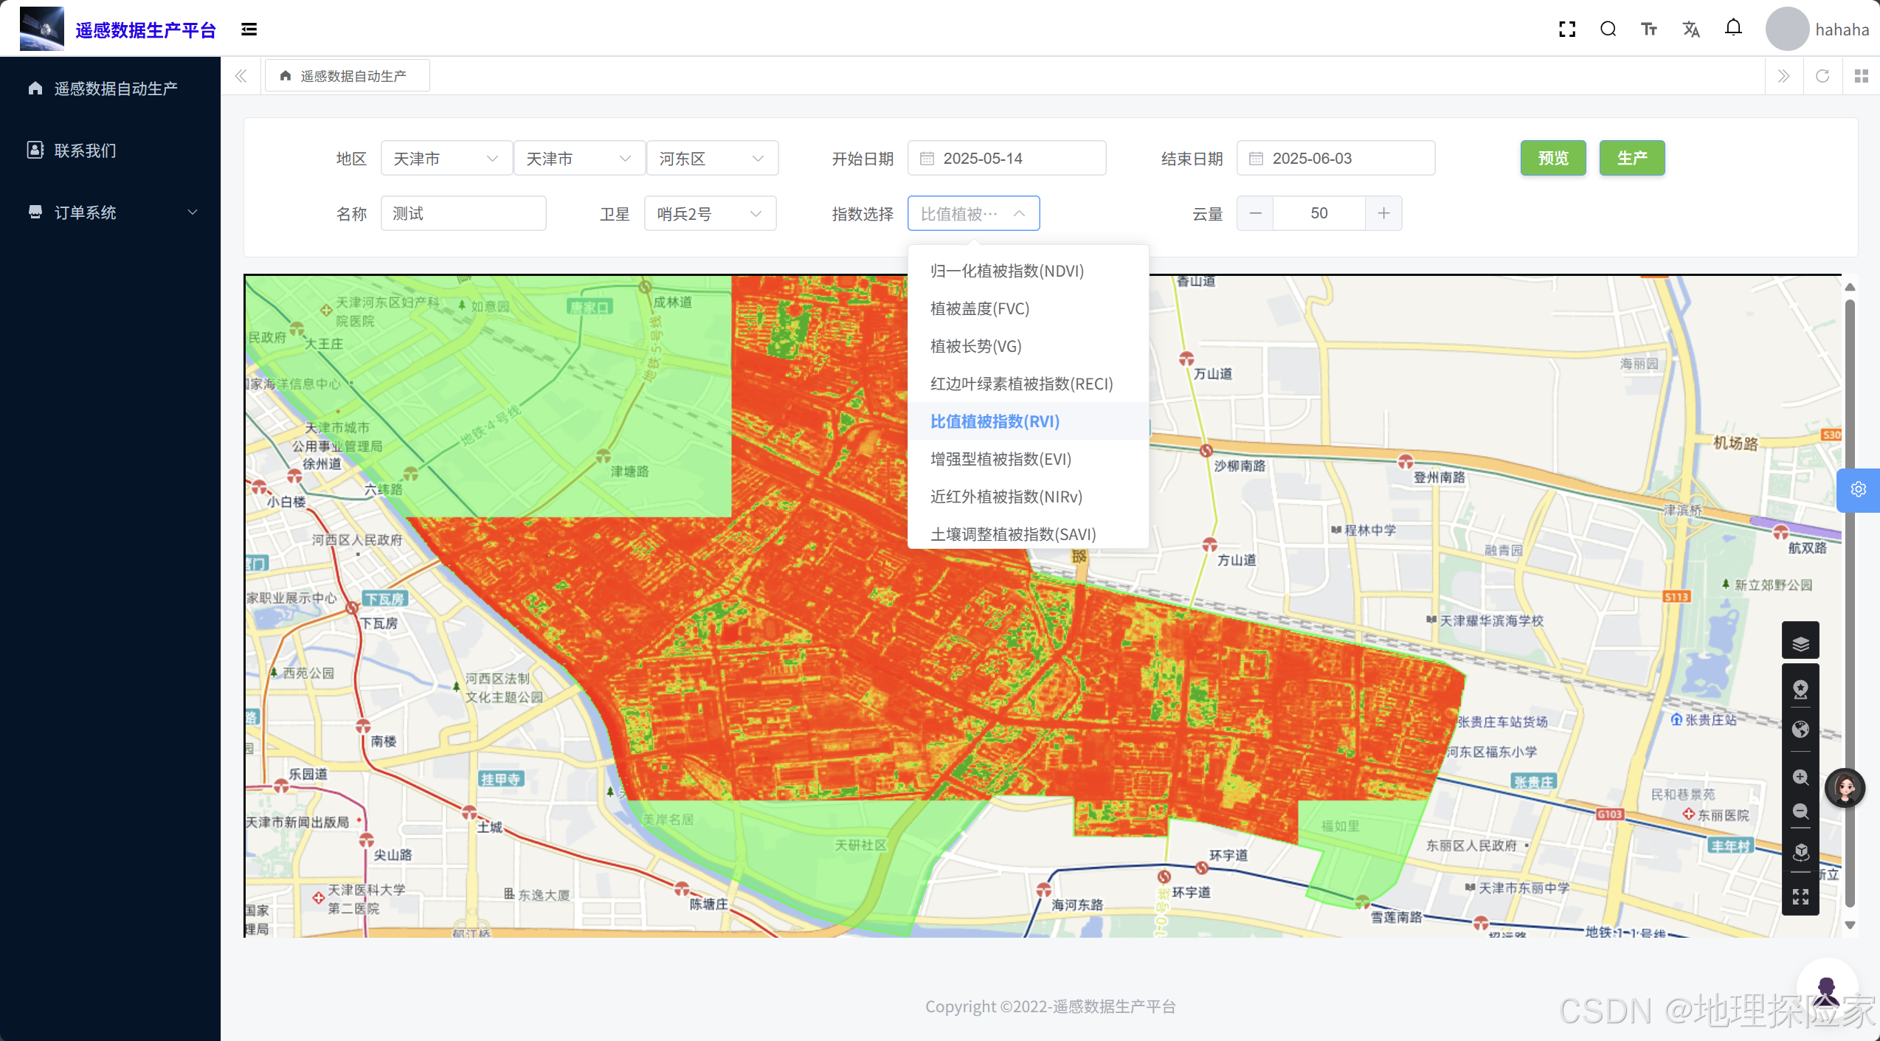
Task: Toggle the hamburger sidebar collapse icon
Action: tap(249, 30)
